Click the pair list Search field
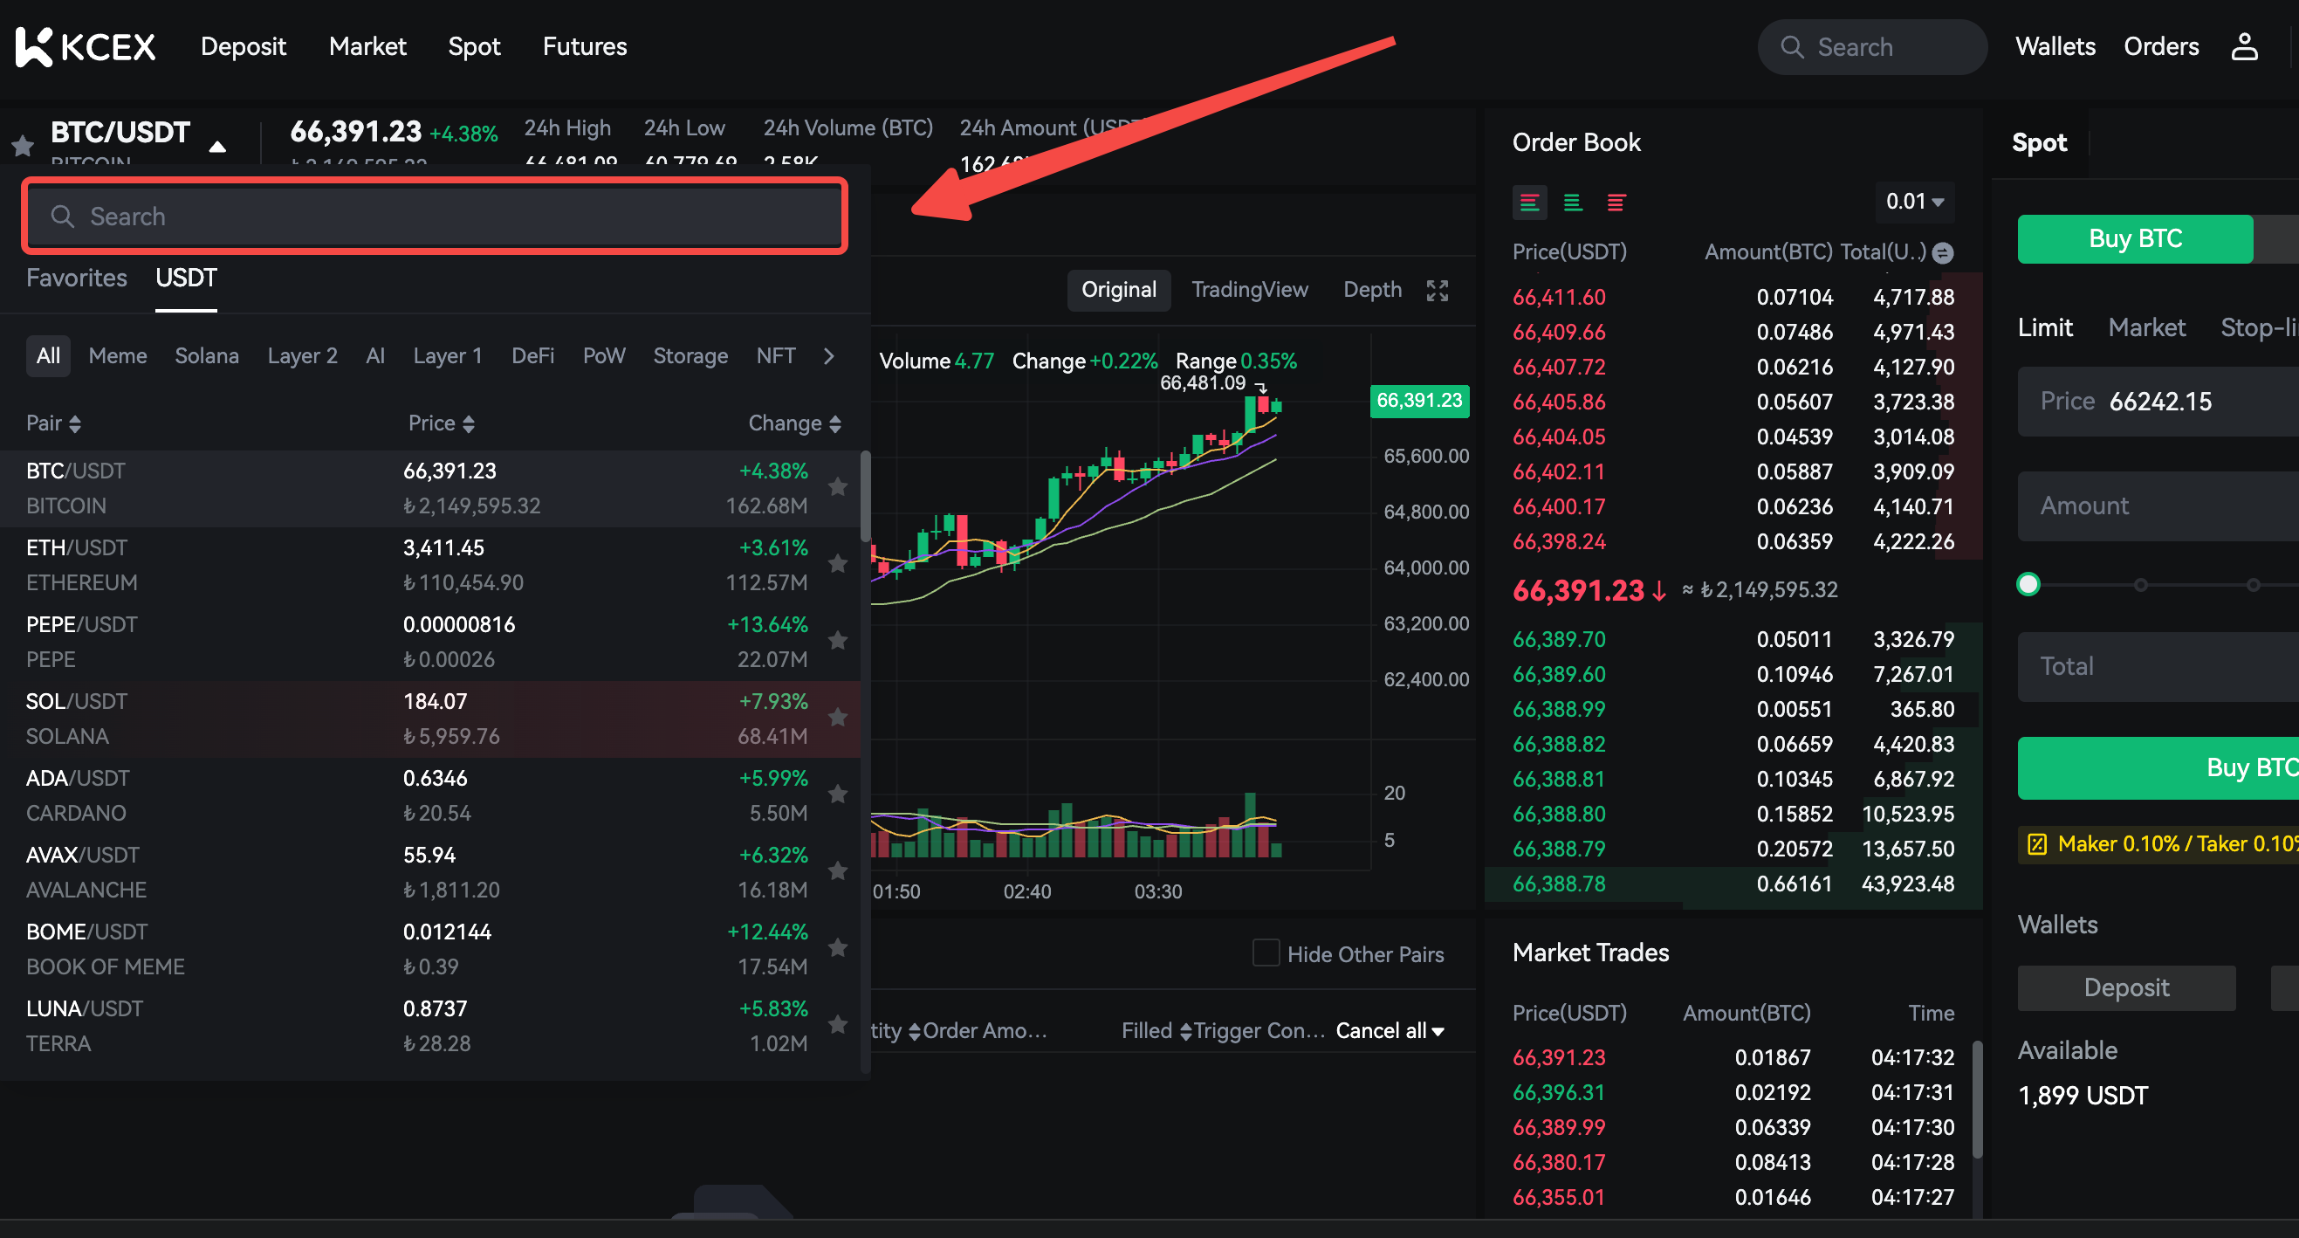 point(435,216)
